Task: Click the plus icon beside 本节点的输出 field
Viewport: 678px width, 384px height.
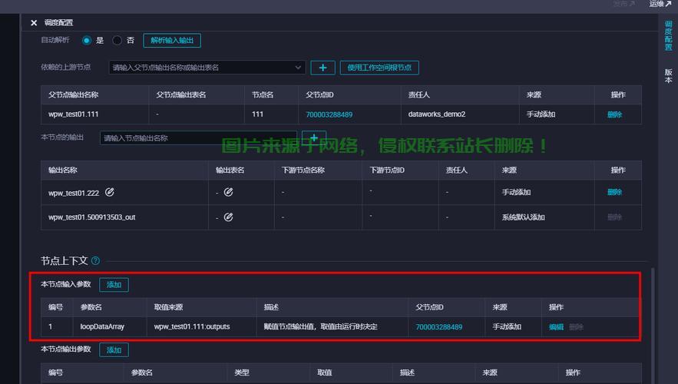Action: [313, 138]
